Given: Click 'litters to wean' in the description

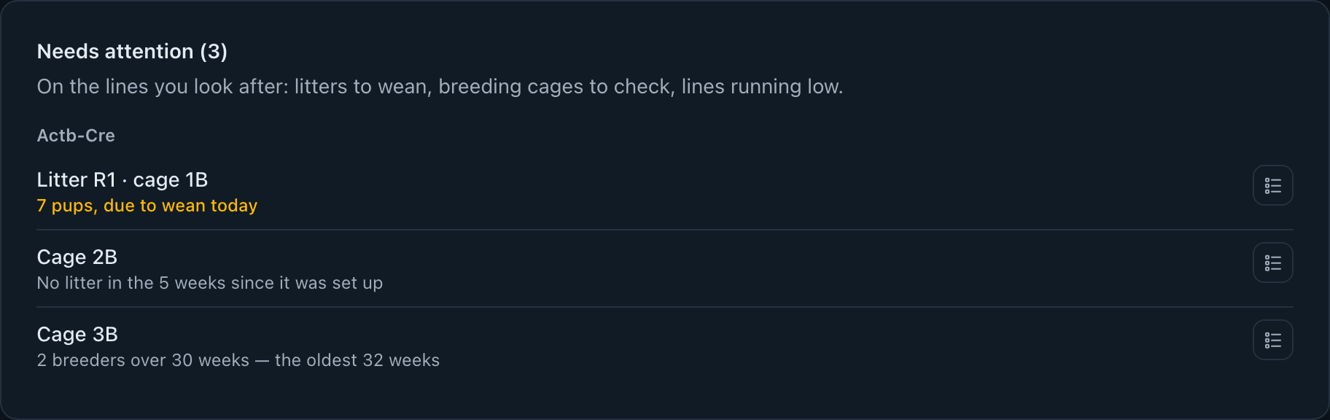Looking at the screenshot, I should (x=362, y=87).
